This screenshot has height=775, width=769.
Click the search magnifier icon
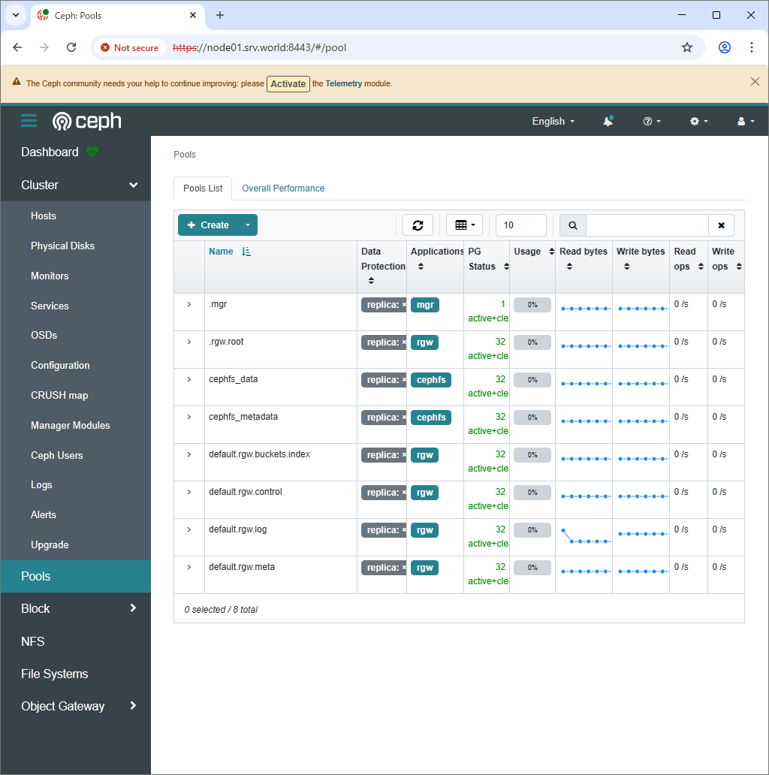pyautogui.click(x=572, y=225)
